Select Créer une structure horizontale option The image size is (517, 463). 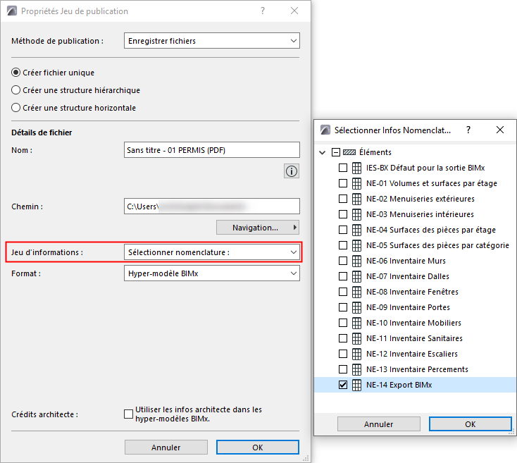point(15,108)
